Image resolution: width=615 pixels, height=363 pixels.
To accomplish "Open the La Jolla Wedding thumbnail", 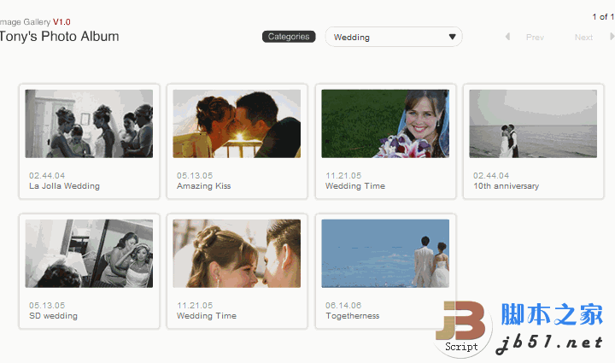I will click(89, 124).
